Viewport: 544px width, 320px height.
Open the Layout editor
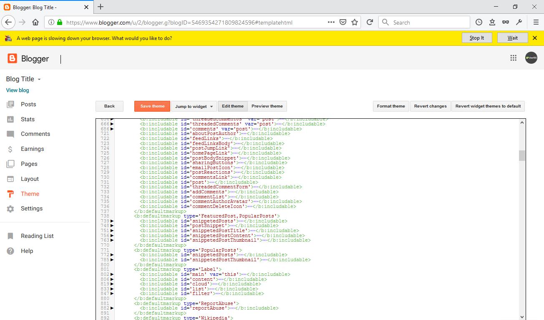click(x=30, y=179)
